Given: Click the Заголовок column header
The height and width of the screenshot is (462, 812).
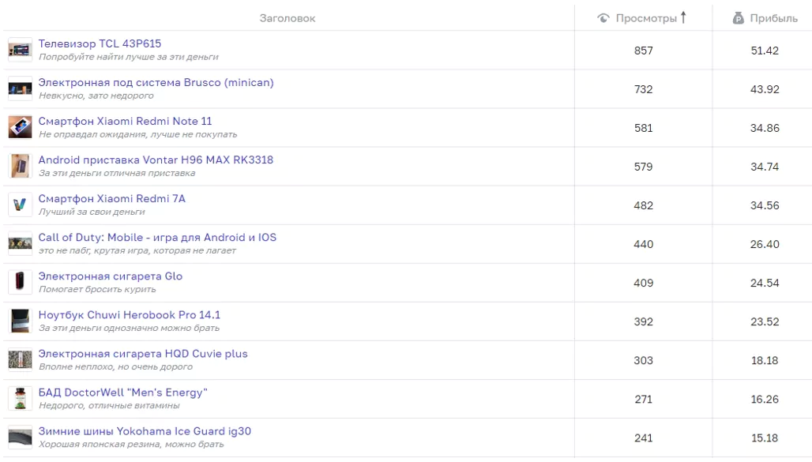Looking at the screenshot, I should pos(288,18).
